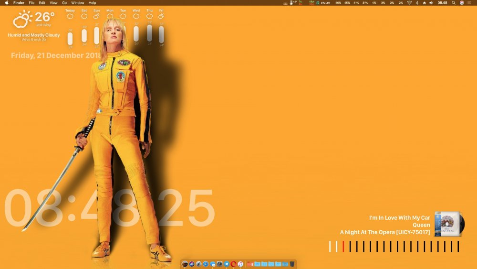The image size is (477, 269).
Task: Open the Finder menu
Action: (19, 3)
